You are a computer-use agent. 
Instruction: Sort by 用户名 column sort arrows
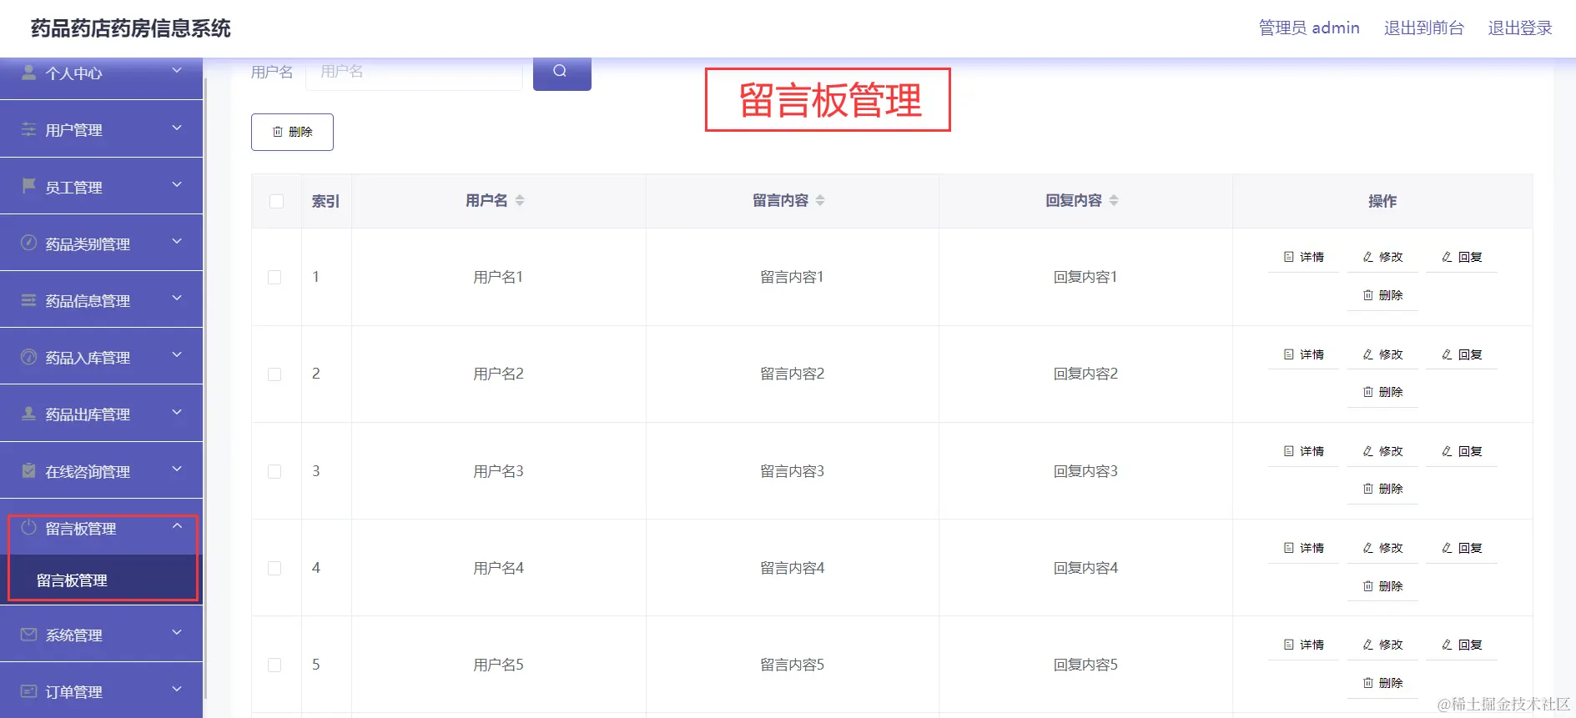tap(520, 200)
